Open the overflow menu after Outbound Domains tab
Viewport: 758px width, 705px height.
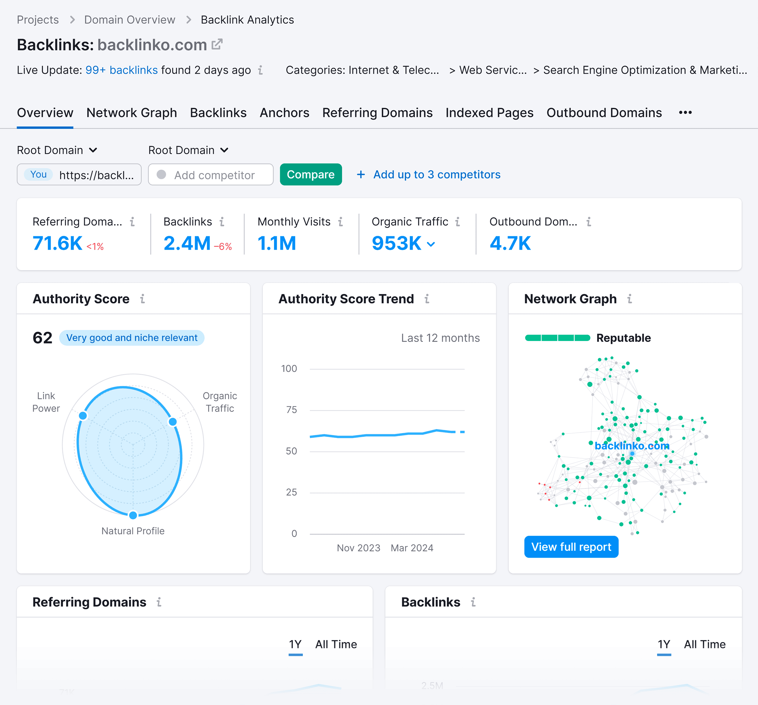click(x=685, y=112)
